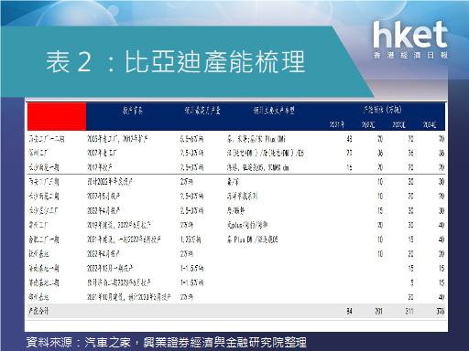Viewport: 469px width, 351px height.
Task: Select the total value 376
Action: (x=441, y=311)
